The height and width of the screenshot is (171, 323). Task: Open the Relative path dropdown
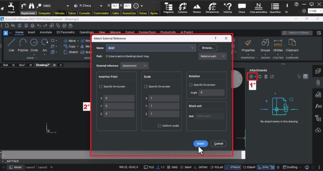pos(213,56)
